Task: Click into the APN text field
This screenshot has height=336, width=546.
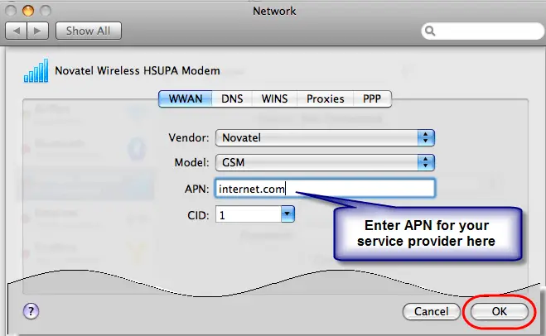Action: click(325, 189)
